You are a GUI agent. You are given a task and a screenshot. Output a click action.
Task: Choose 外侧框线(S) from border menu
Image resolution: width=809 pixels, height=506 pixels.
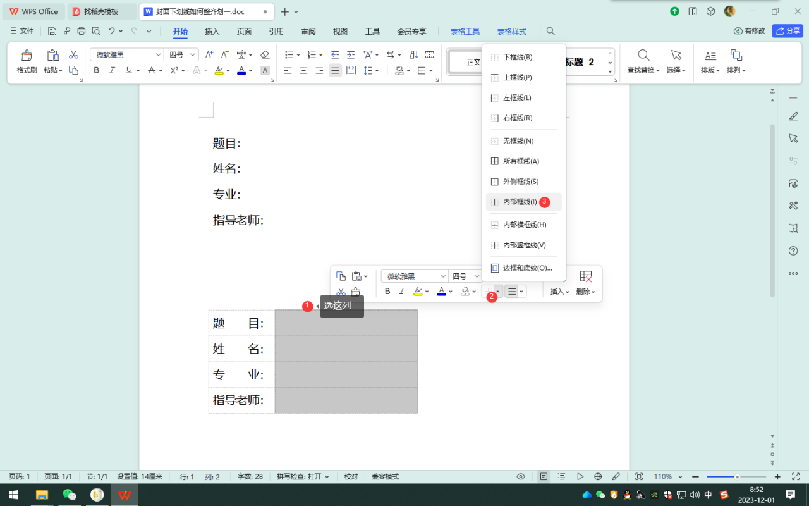pyautogui.click(x=524, y=182)
